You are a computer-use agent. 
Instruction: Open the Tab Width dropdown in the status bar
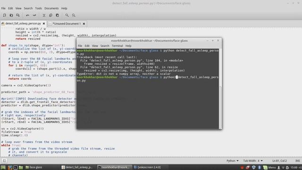[253, 161]
